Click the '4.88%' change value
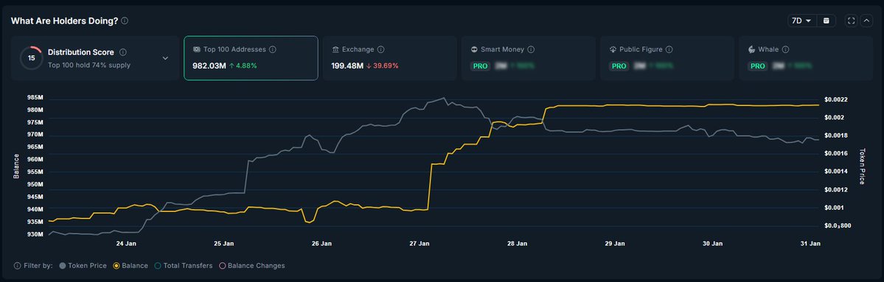Viewport: 884px width, 282px height. point(246,66)
